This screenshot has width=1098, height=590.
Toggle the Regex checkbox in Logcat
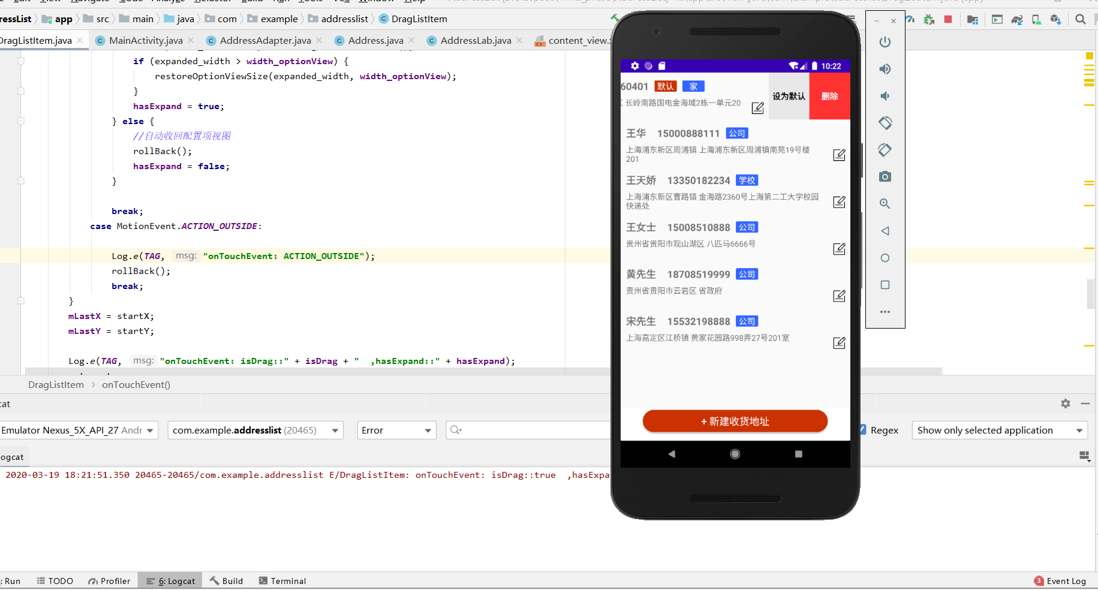(x=863, y=430)
